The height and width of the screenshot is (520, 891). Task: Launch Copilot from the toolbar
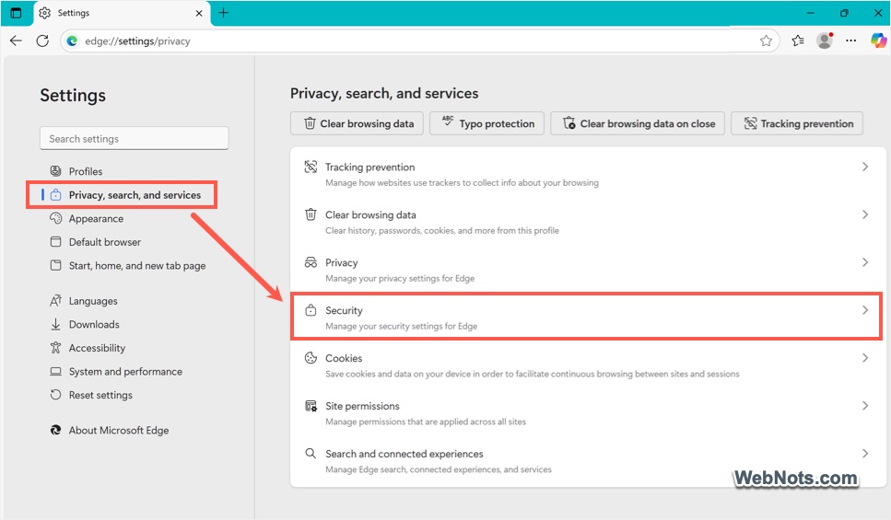878,40
